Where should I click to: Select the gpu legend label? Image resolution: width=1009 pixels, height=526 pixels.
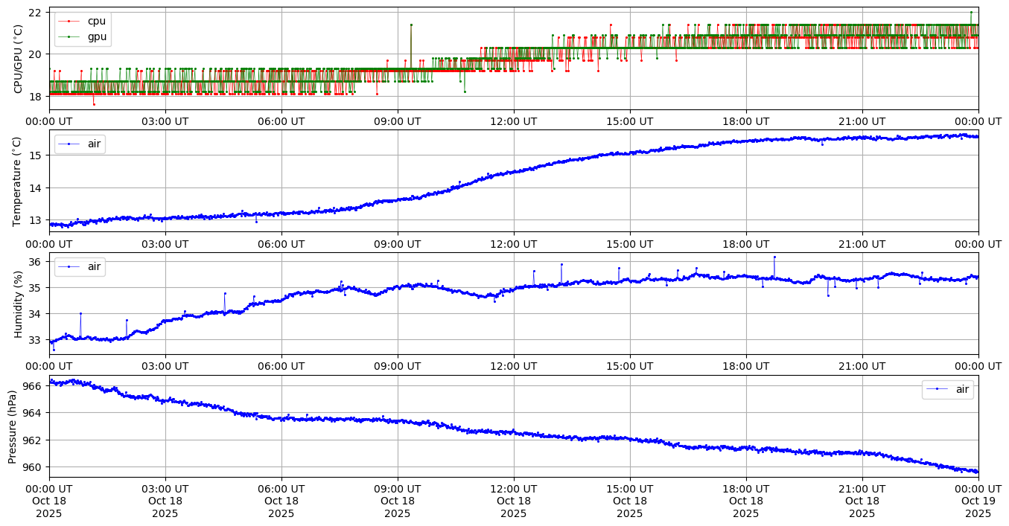(97, 36)
